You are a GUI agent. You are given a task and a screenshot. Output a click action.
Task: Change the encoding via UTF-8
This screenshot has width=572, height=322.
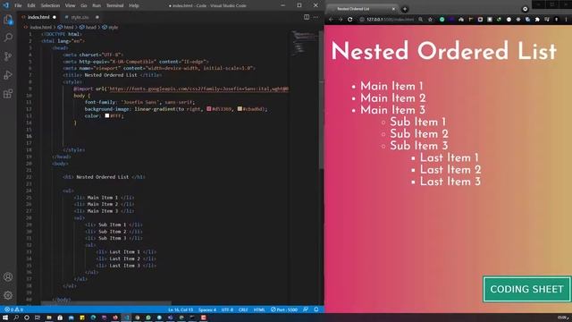(227, 309)
